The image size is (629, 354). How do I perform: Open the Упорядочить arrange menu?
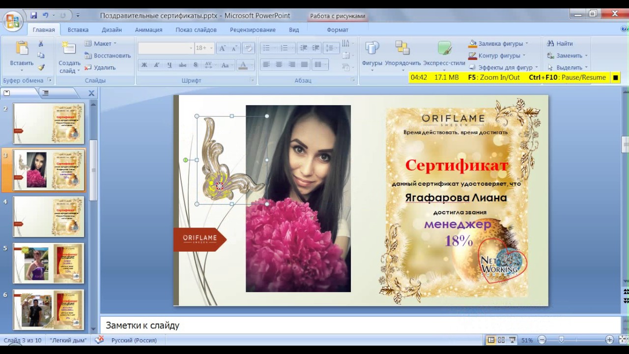click(x=403, y=55)
